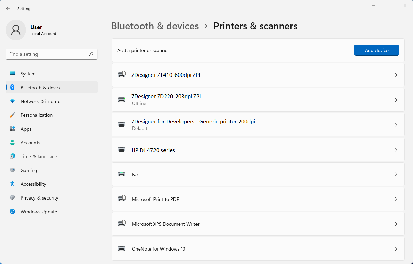Click the Find a setting search box
The width and height of the screenshot is (413, 264).
pos(52,54)
